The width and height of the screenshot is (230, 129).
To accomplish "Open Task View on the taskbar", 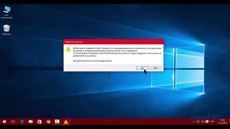I will pos(13,122).
